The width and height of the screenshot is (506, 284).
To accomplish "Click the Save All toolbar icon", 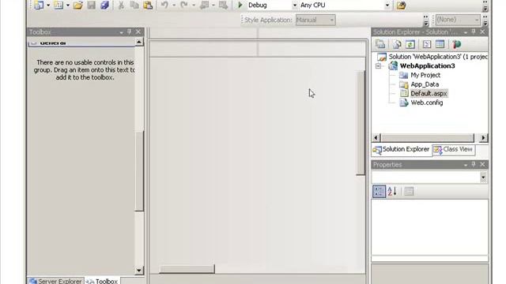I will [x=104, y=6].
